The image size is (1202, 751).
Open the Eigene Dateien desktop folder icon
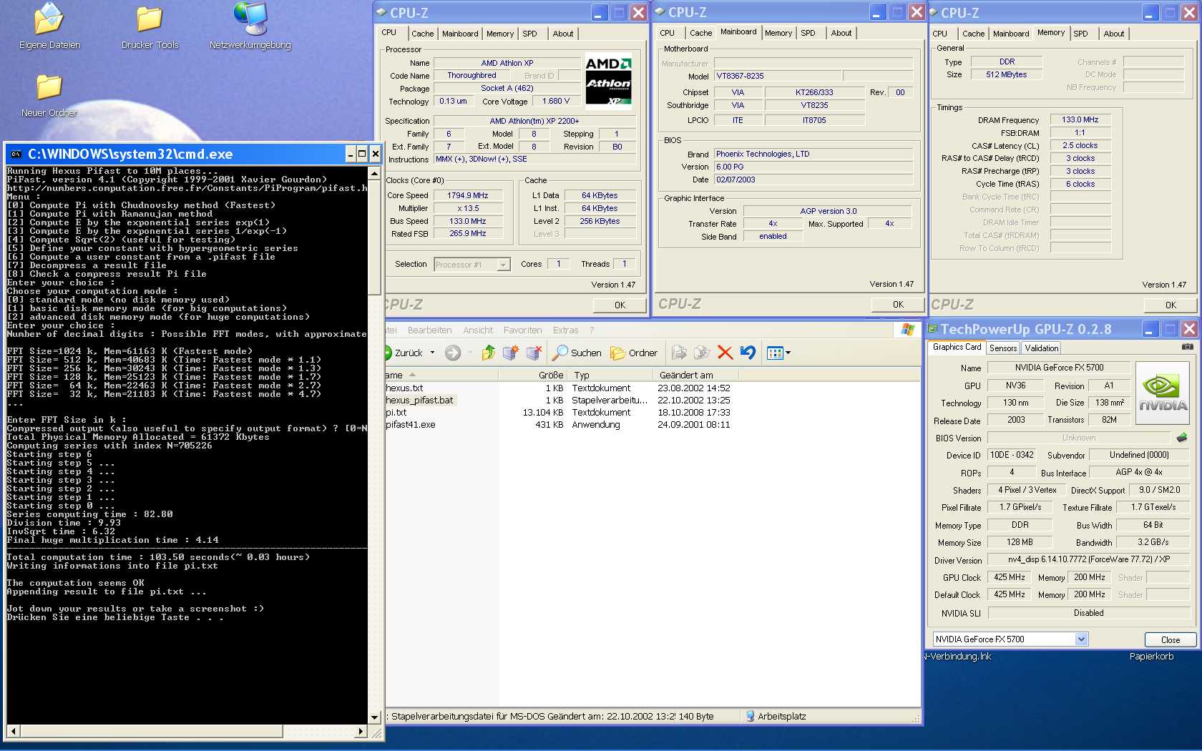[x=49, y=19]
